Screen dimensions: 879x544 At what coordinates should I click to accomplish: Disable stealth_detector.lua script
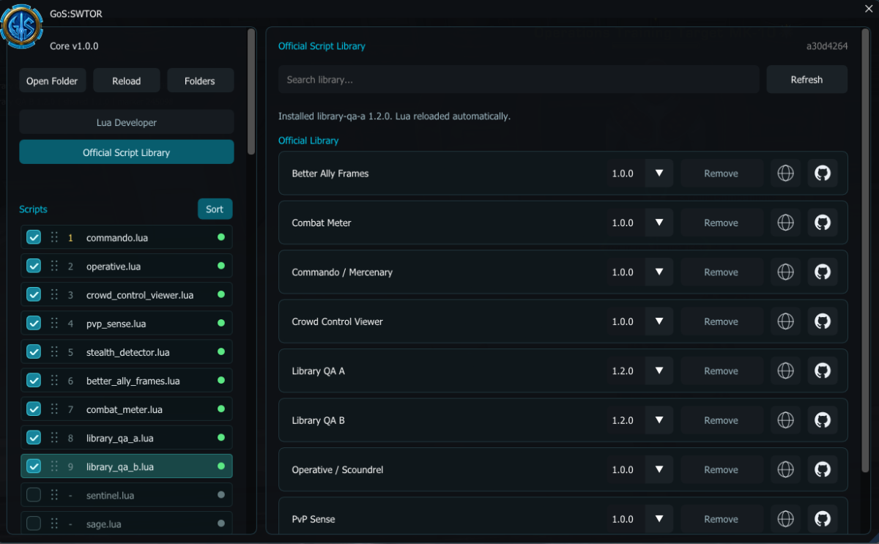click(x=34, y=351)
